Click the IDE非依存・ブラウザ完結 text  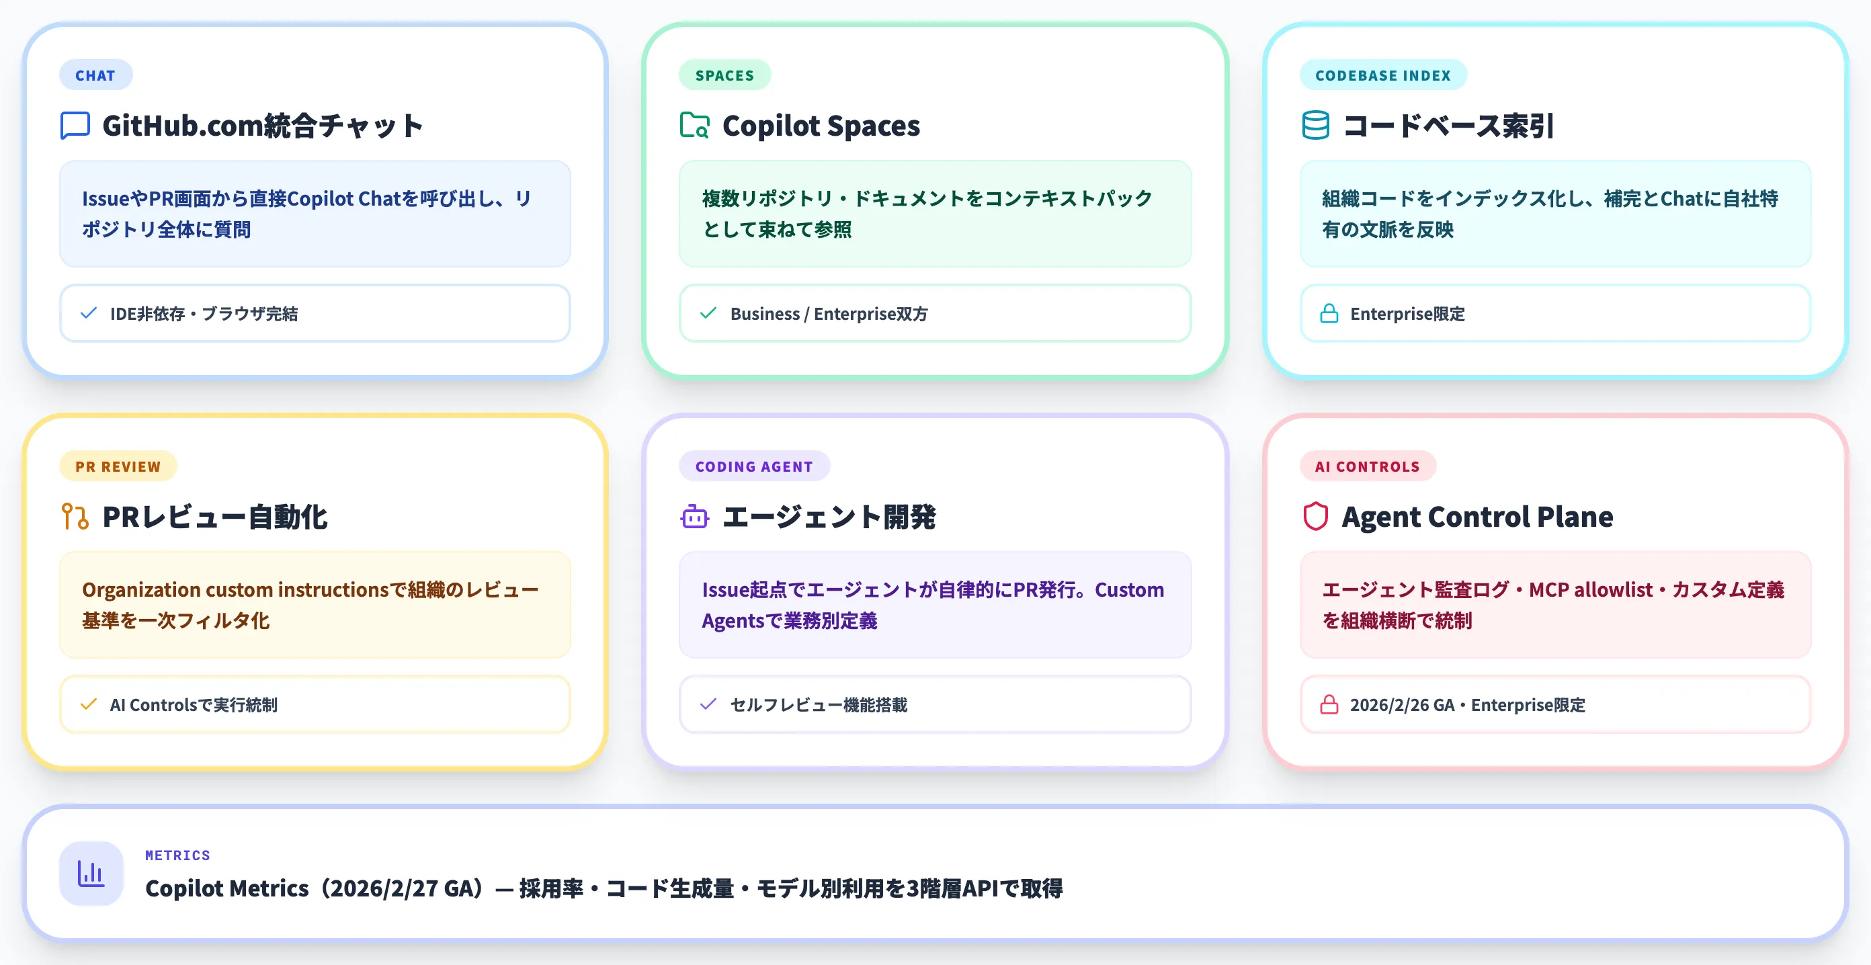[204, 314]
